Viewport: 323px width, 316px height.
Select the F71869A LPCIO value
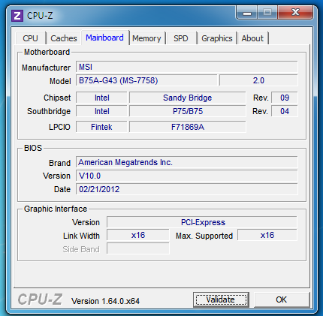(x=188, y=127)
